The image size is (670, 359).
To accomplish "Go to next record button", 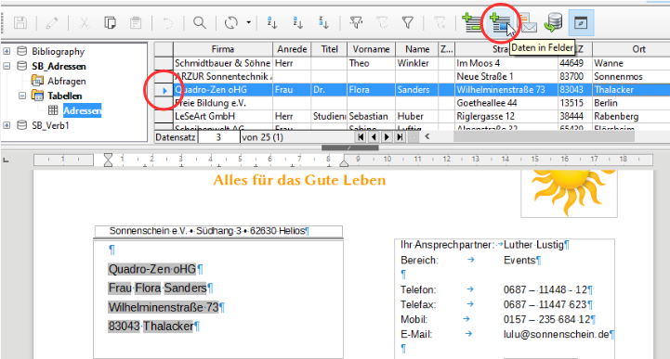I will point(387,137).
